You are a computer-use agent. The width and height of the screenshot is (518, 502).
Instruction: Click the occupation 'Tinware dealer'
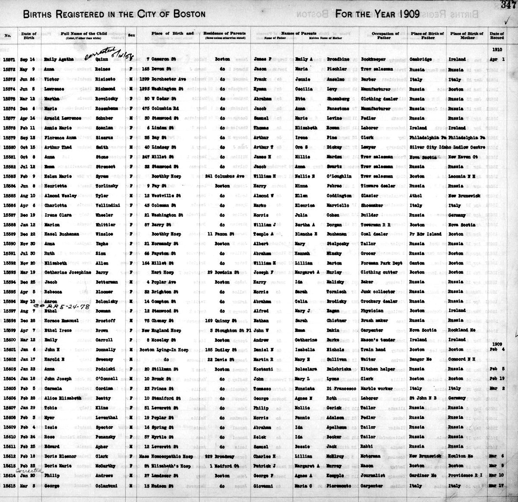pyautogui.click(x=377, y=186)
